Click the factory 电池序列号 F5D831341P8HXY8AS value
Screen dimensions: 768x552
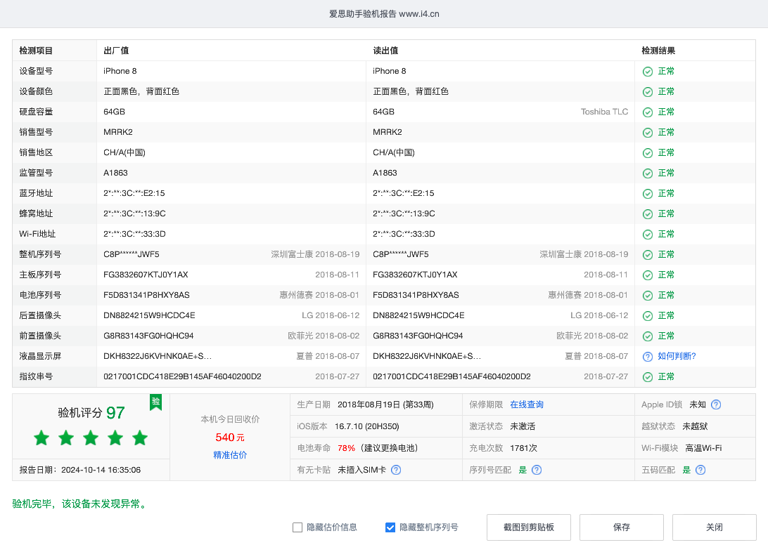[x=146, y=295]
